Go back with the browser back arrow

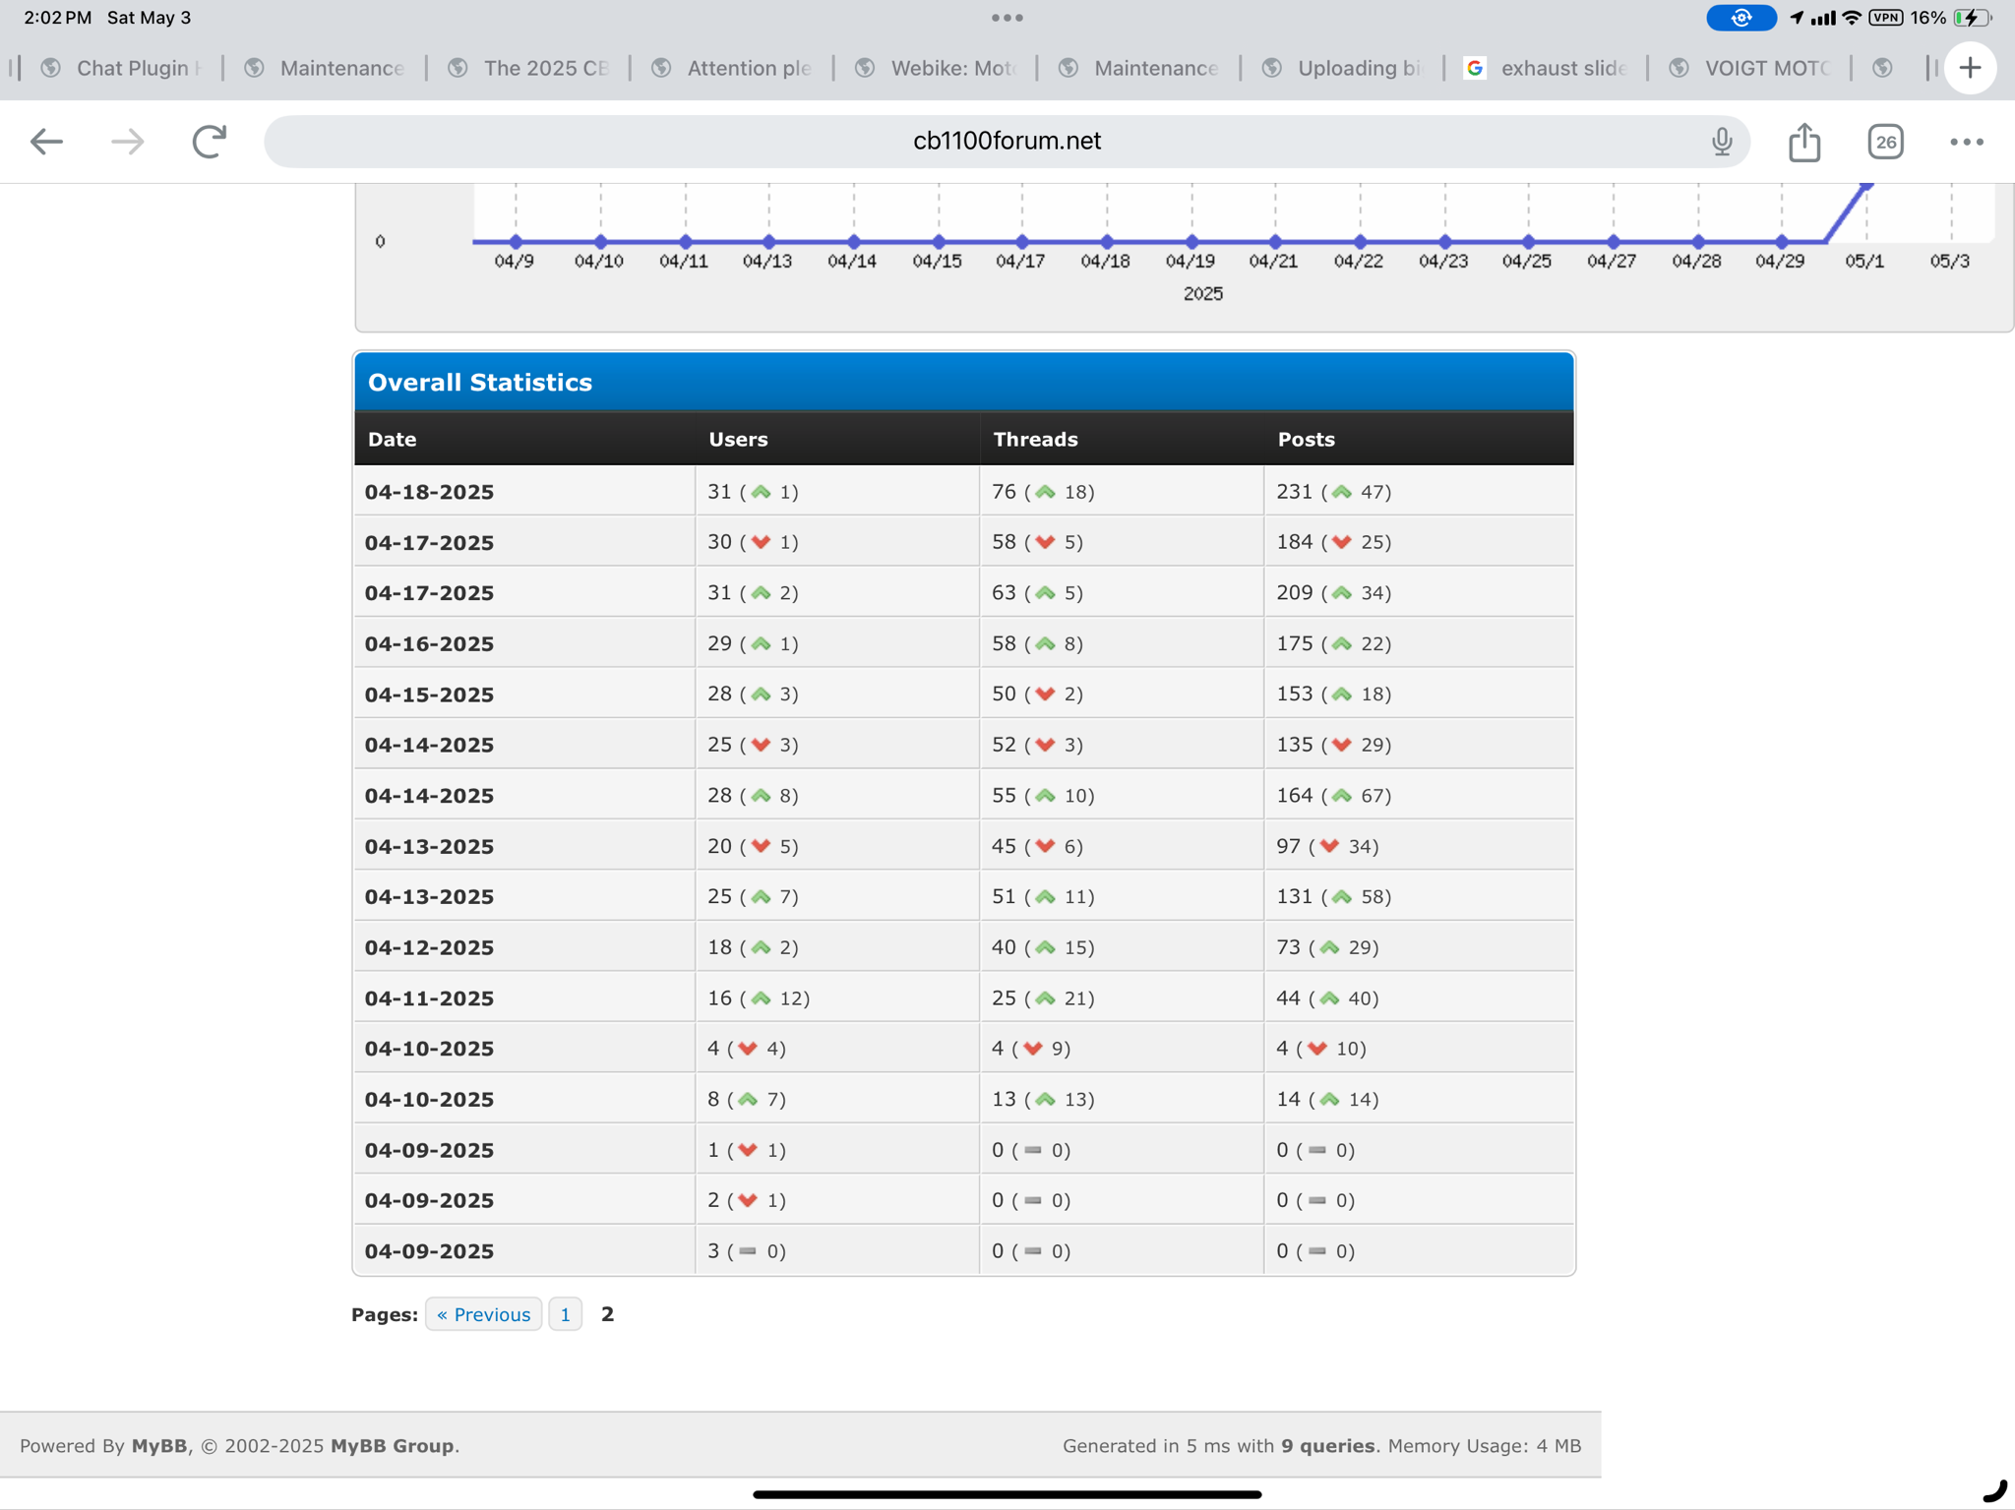pyautogui.click(x=46, y=142)
